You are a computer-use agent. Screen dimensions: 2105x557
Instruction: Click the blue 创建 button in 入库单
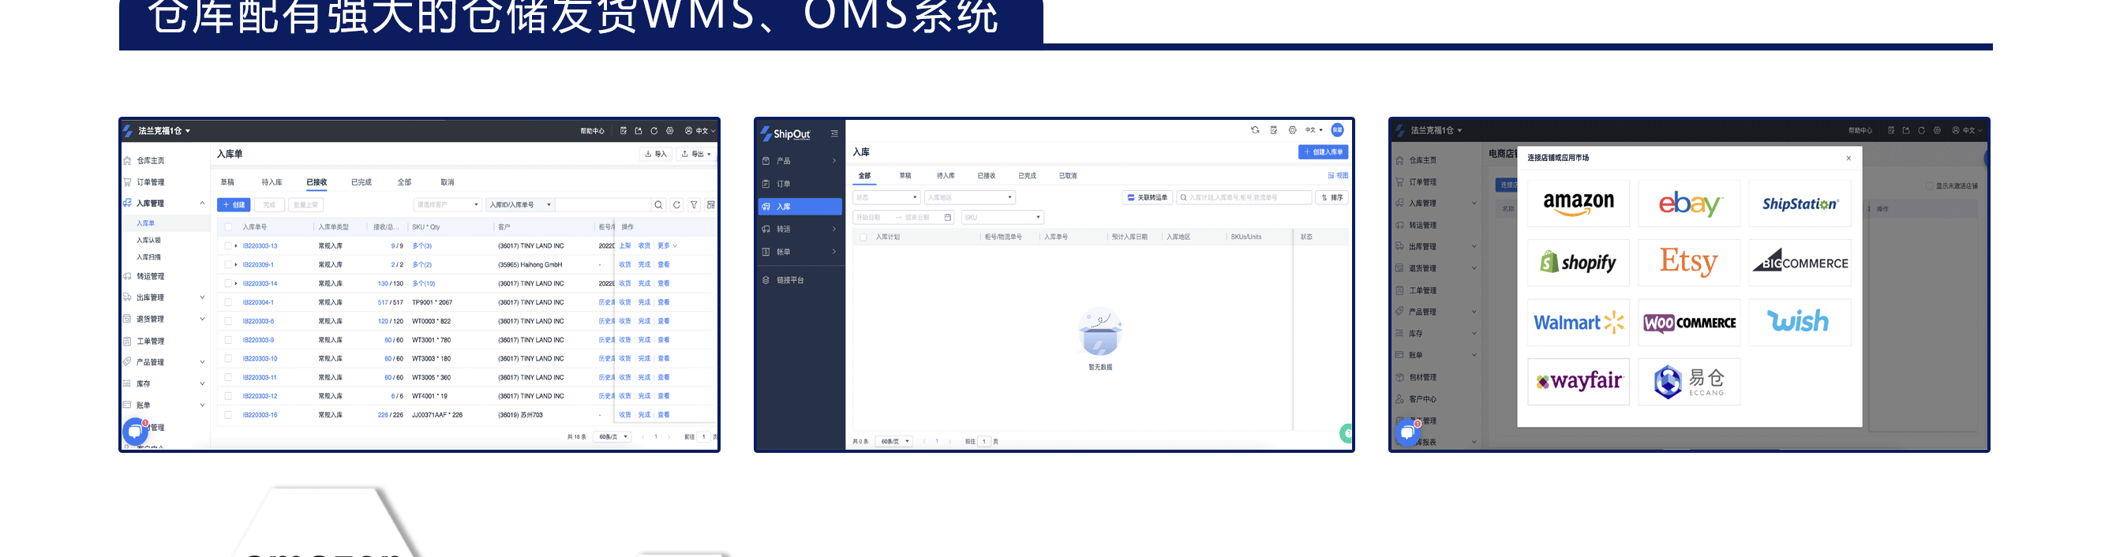point(234,205)
